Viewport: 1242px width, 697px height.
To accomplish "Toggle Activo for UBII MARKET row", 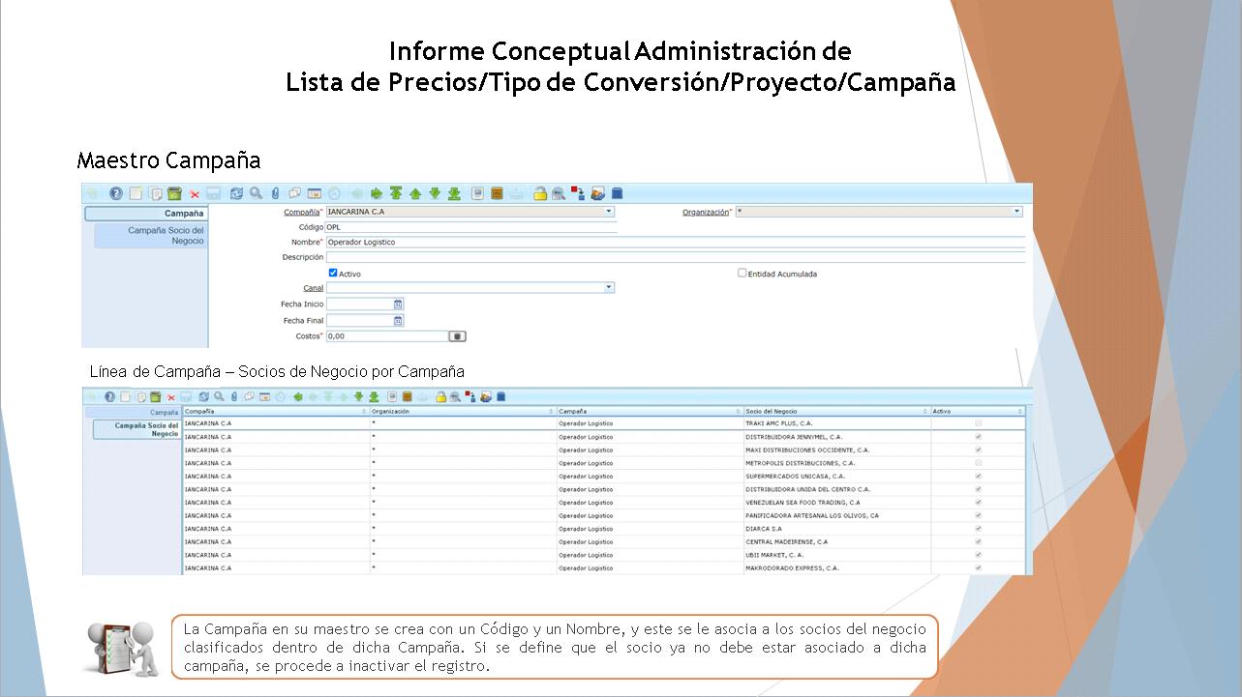I will click(978, 555).
